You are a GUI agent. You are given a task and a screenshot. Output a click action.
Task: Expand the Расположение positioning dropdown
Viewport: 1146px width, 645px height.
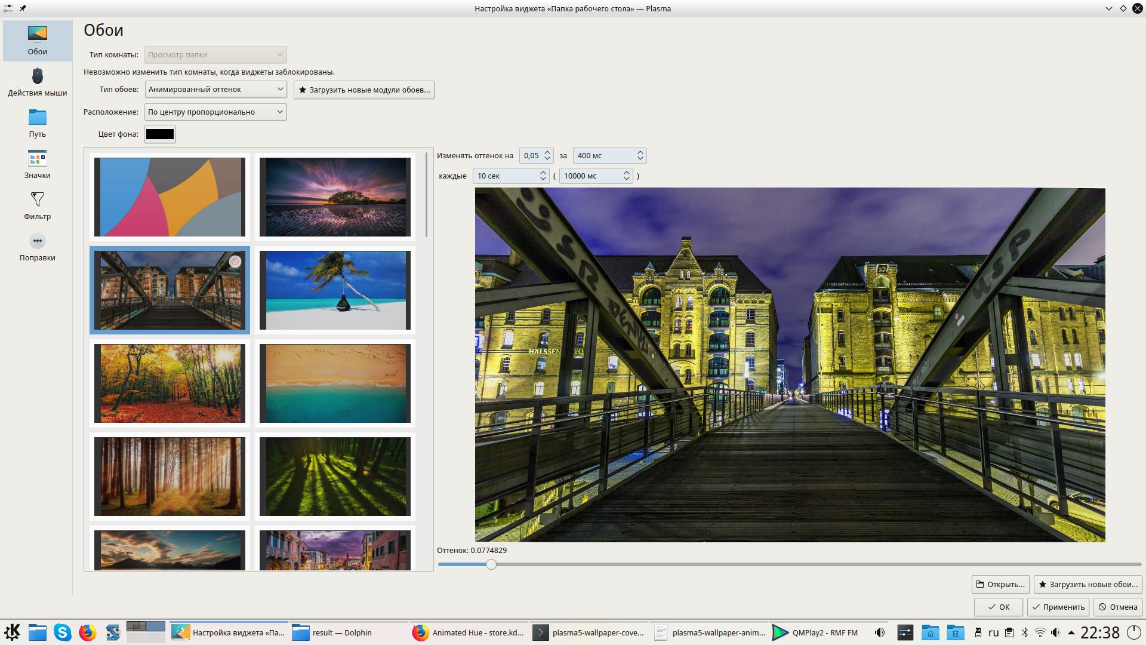coord(215,112)
